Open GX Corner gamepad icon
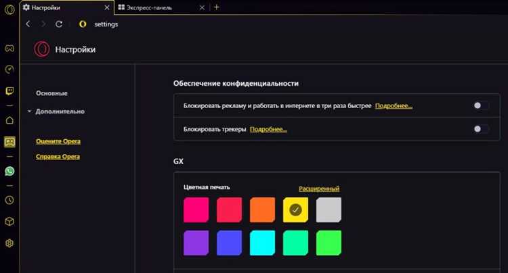Screen dimensions: 508x273 [9, 49]
